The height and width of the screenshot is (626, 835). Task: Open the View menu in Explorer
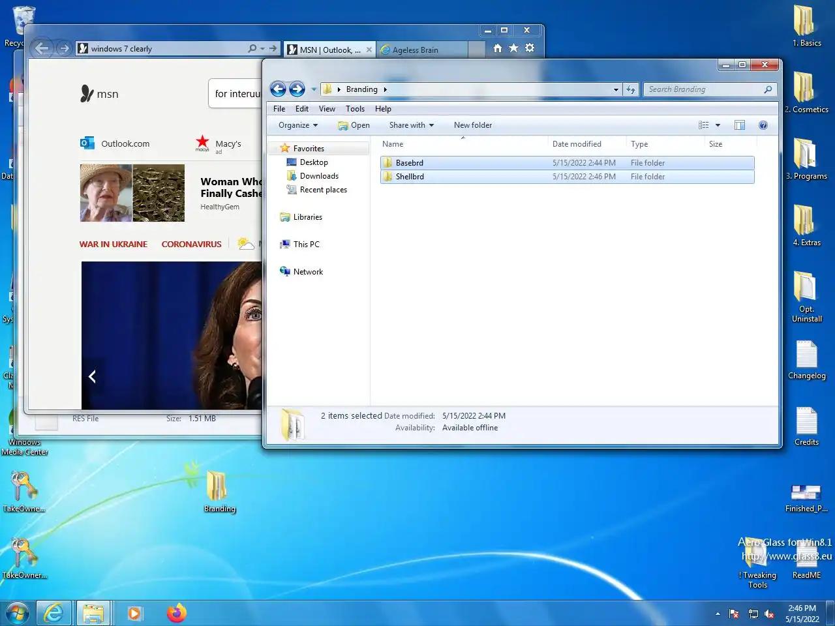(x=327, y=109)
